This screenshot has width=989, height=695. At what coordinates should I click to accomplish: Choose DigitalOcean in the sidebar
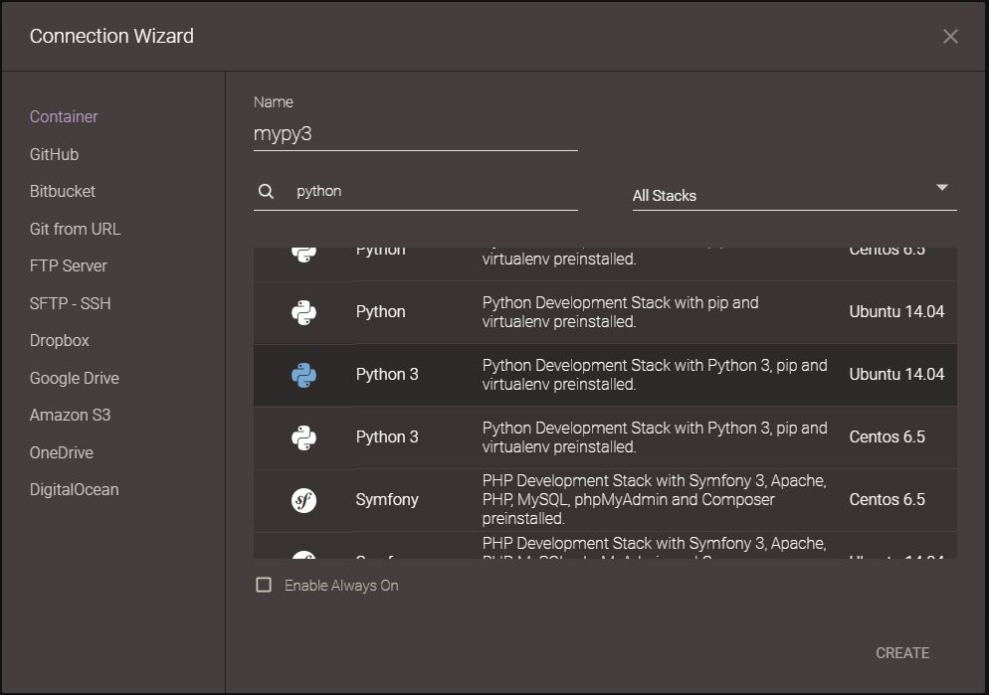74,490
